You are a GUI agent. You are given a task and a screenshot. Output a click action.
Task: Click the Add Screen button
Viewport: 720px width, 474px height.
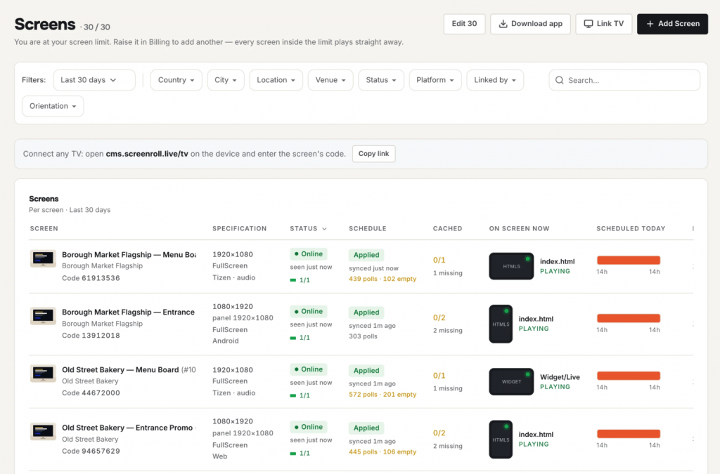point(672,24)
